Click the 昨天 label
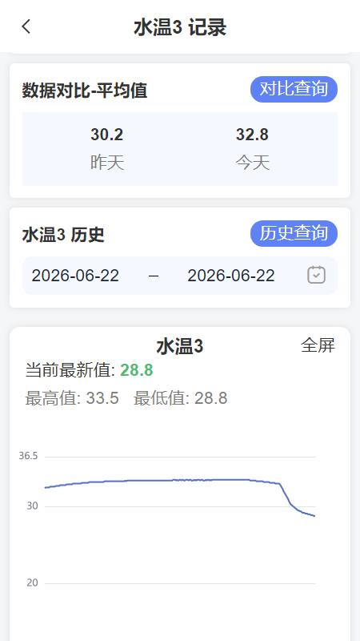Viewport: 360px width, 641px height. pyautogui.click(x=107, y=163)
